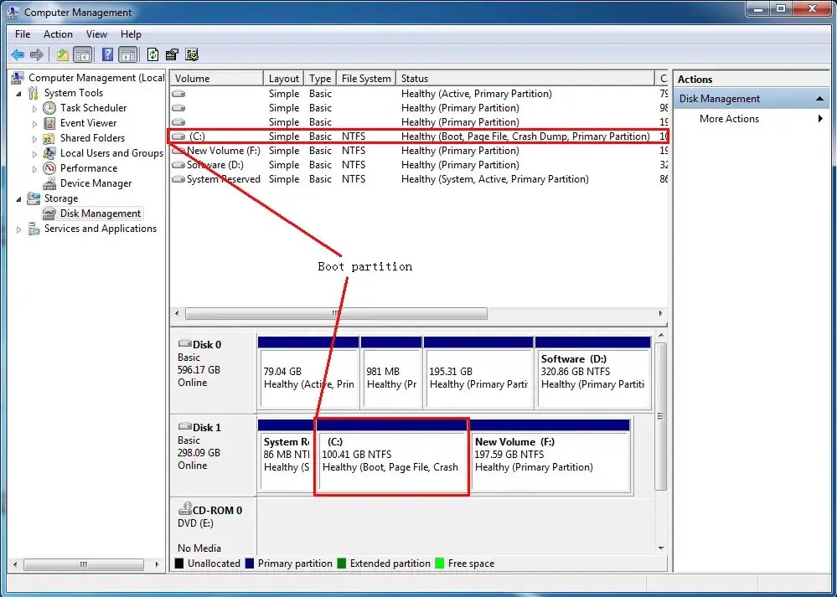Click the toolbar icon with pencil and arrow

coord(172,54)
